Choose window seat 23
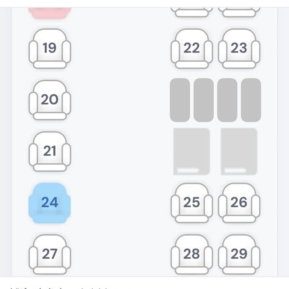The height and width of the screenshot is (289, 289). point(239,49)
